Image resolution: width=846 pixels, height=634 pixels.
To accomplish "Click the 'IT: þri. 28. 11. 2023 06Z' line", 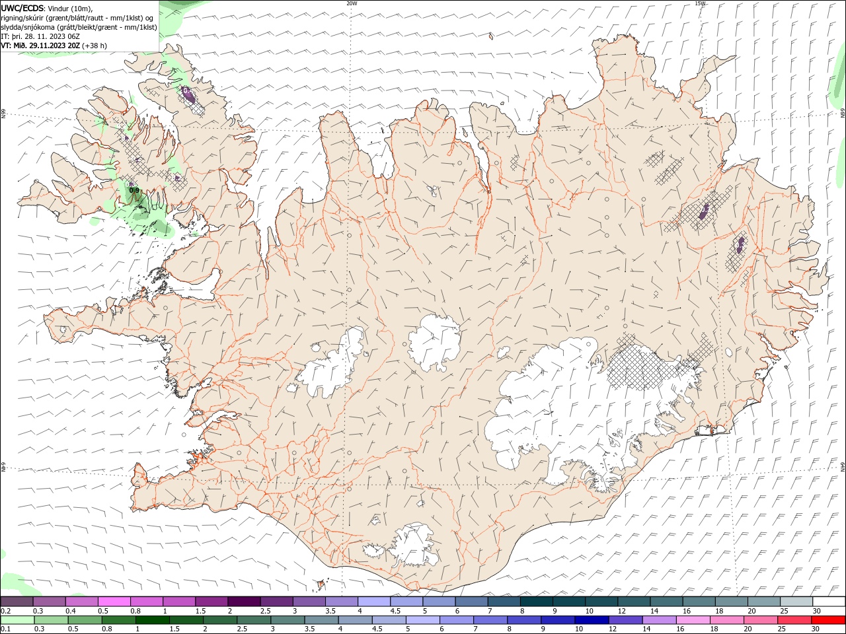I will pyautogui.click(x=41, y=36).
